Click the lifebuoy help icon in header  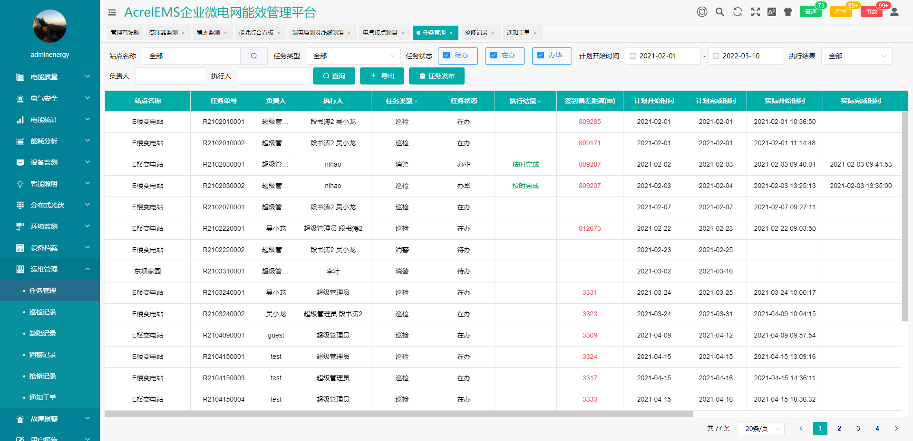tap(702, 12)
